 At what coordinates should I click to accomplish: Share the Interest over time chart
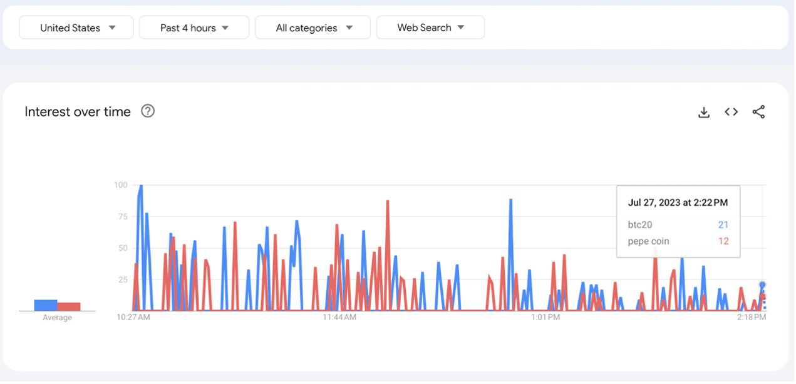point(758,112)
